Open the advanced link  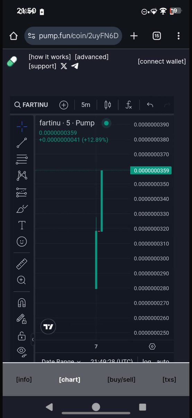pos(91,57)
